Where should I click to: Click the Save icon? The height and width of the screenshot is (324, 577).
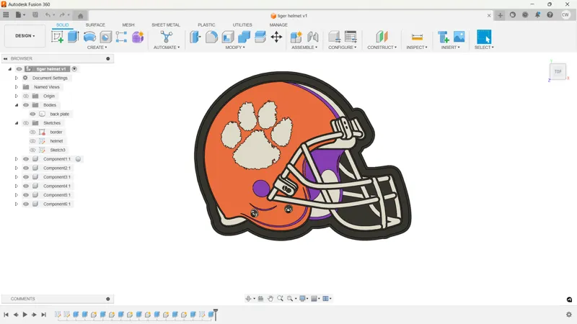(35, 14)
